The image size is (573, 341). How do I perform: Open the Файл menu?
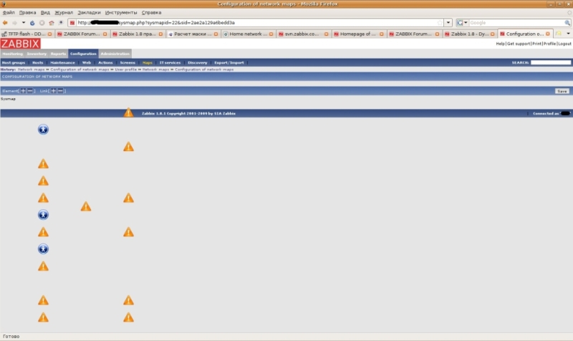coord(9,12)
